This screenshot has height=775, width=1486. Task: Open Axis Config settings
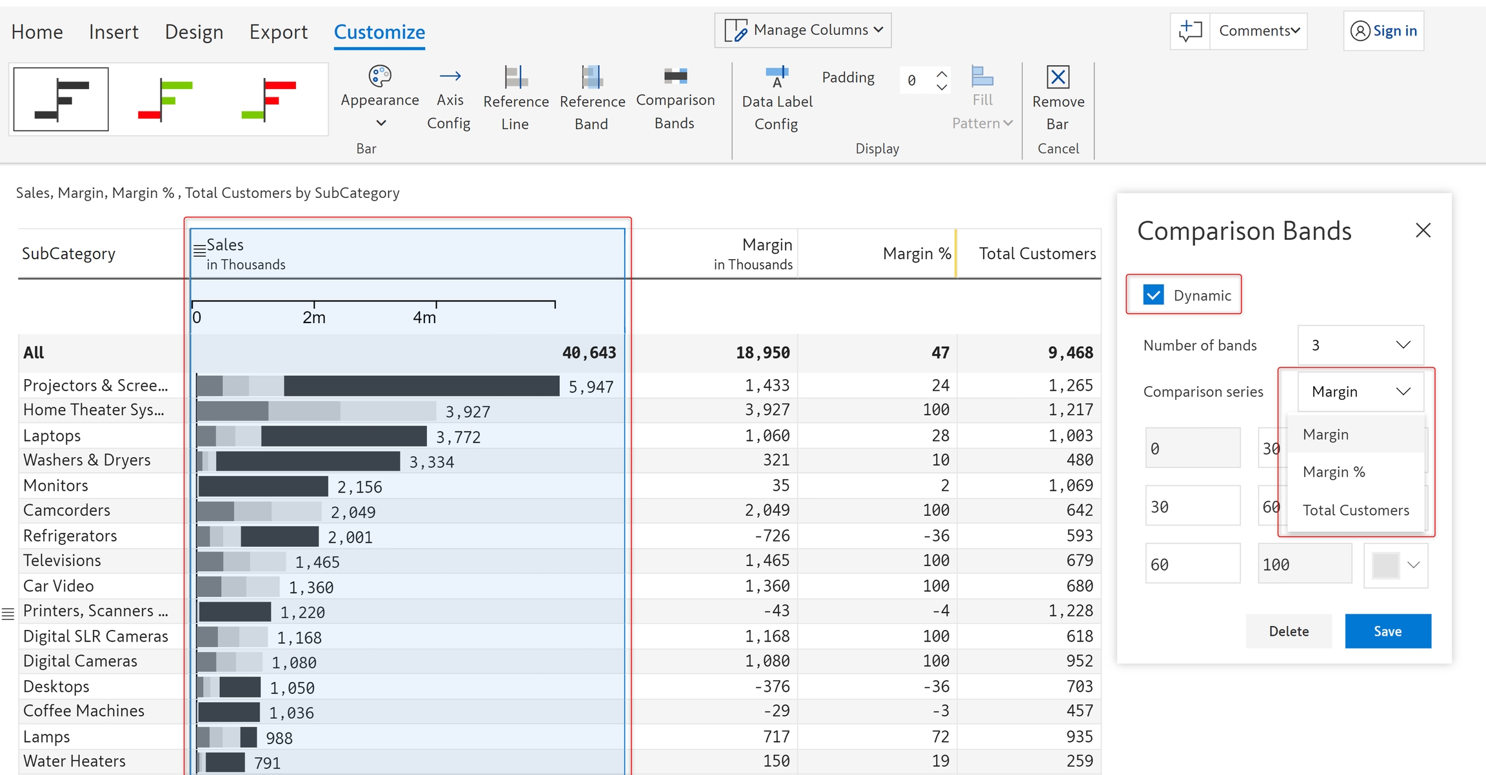pyautogui.click(x=449, y=99)
